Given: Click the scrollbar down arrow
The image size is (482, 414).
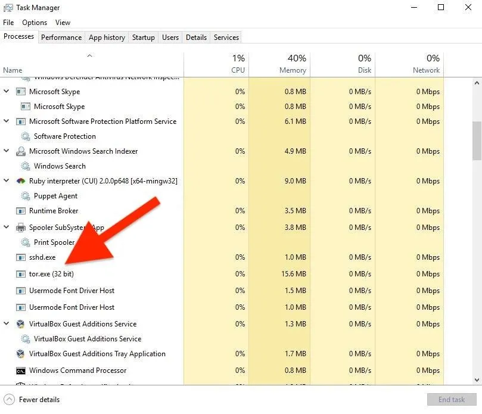Looking at the screenshot, I should pyautogui.click(x=477, y=380).
